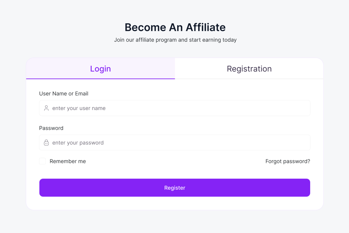Click the padlock icon in password field

click(x=46, y=143)
